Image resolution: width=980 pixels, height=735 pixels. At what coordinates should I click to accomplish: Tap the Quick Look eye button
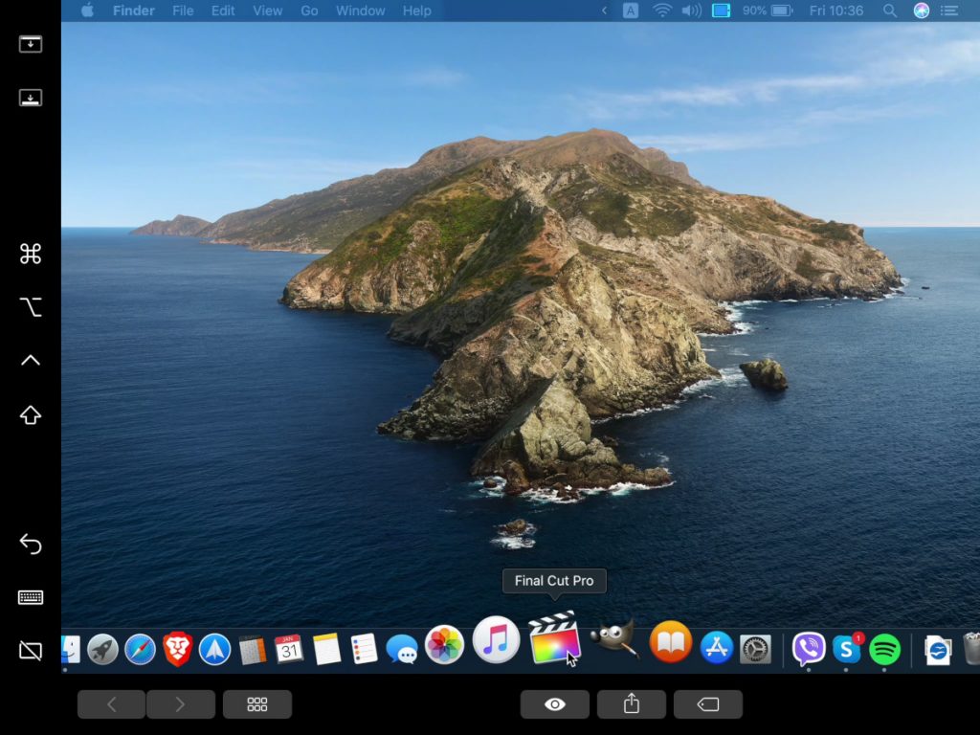[x=554, y=704]
